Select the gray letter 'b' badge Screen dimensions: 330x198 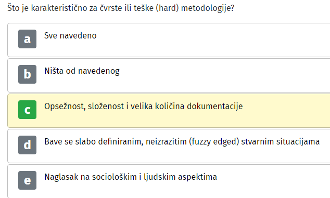pyautogui.click(x=28, y=74)
